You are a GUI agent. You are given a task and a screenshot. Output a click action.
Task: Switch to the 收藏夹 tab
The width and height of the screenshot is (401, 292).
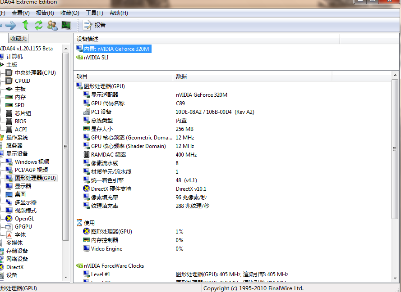pos(18,39)
